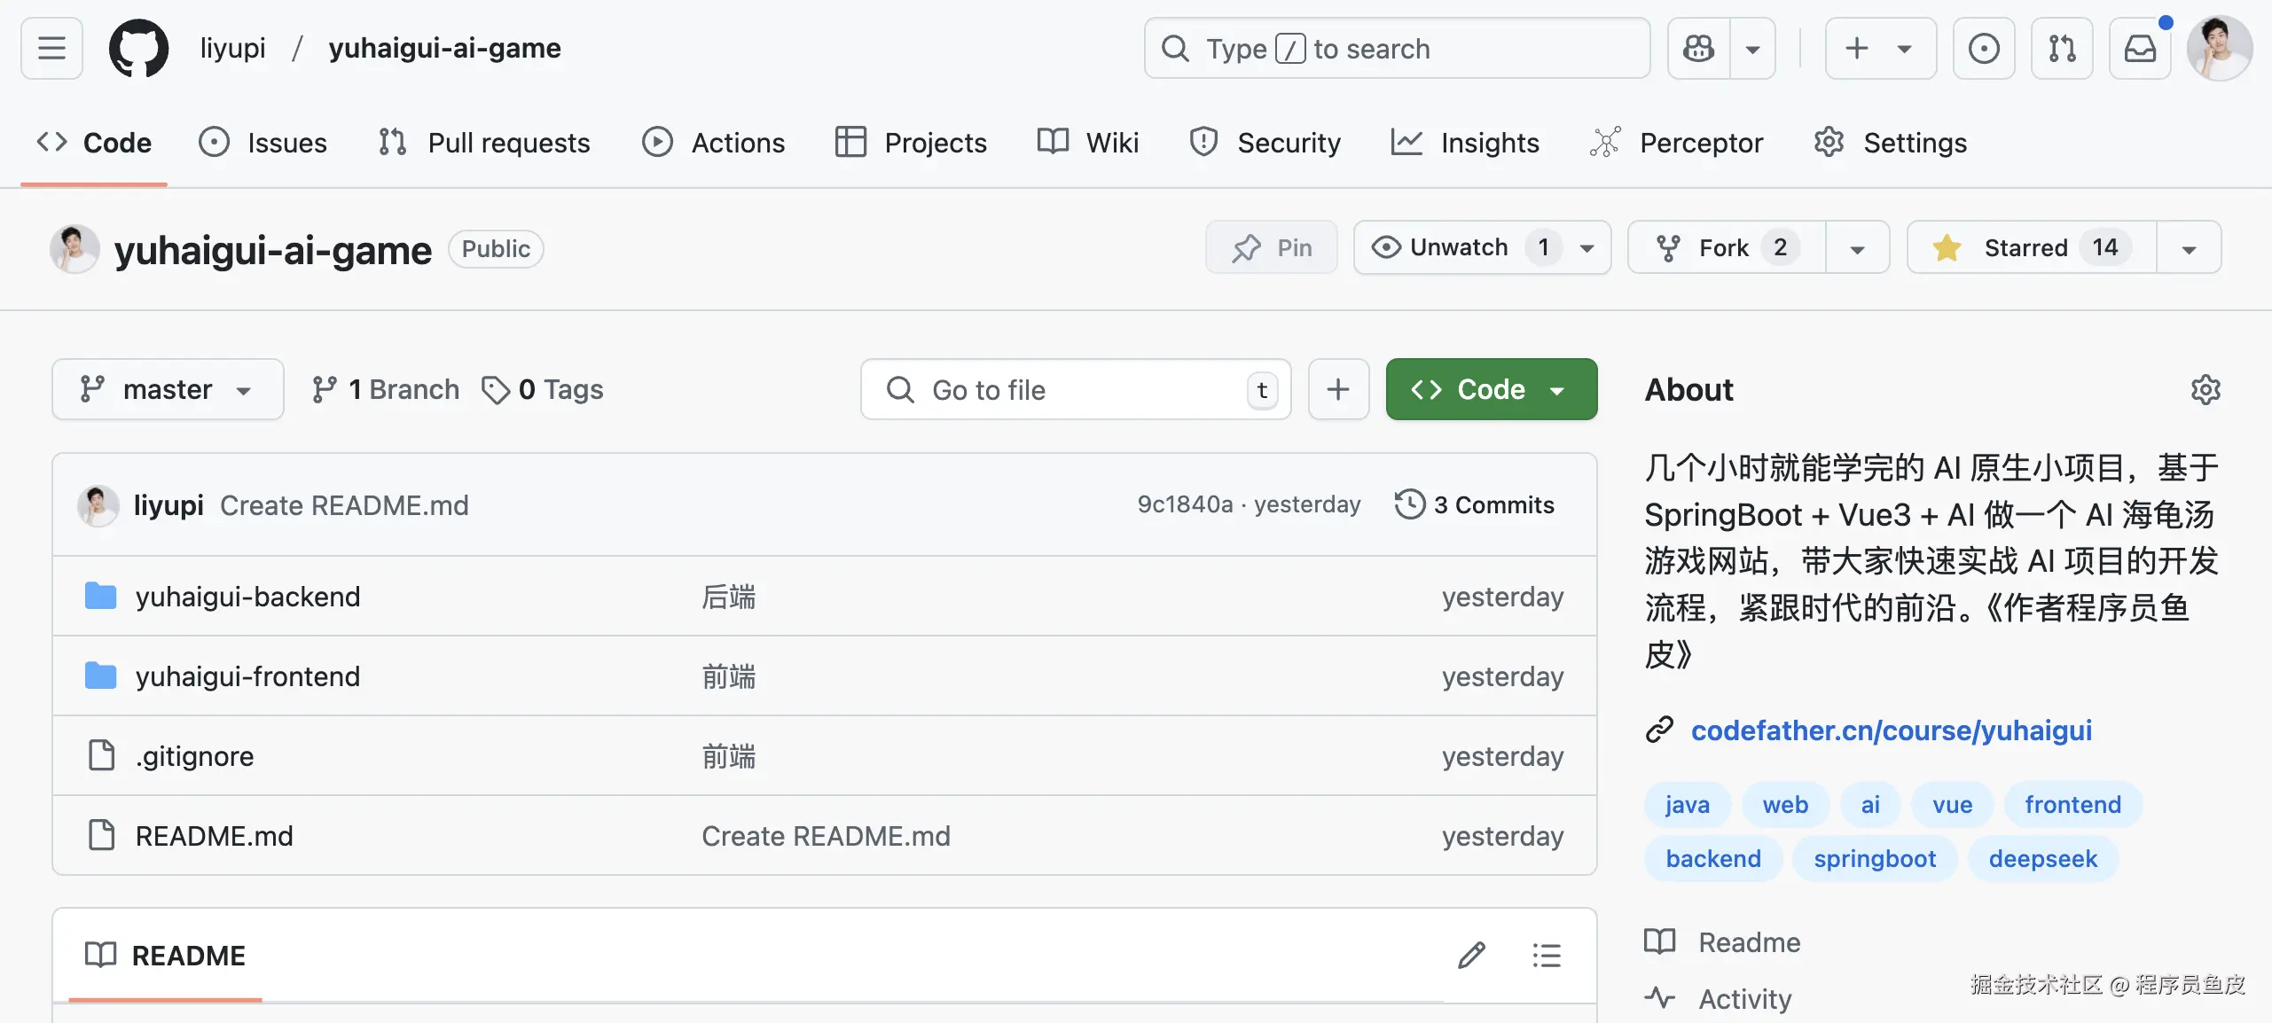Click the add file plus button
Viewport: 2272px width, 1023px height.
1338,389
